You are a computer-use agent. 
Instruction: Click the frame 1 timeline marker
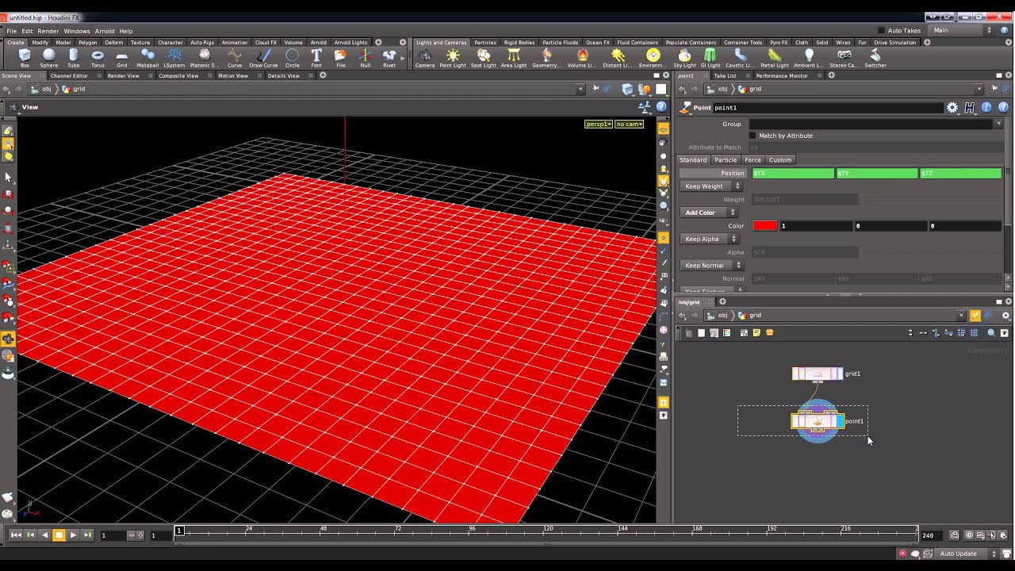click(179, 531)
